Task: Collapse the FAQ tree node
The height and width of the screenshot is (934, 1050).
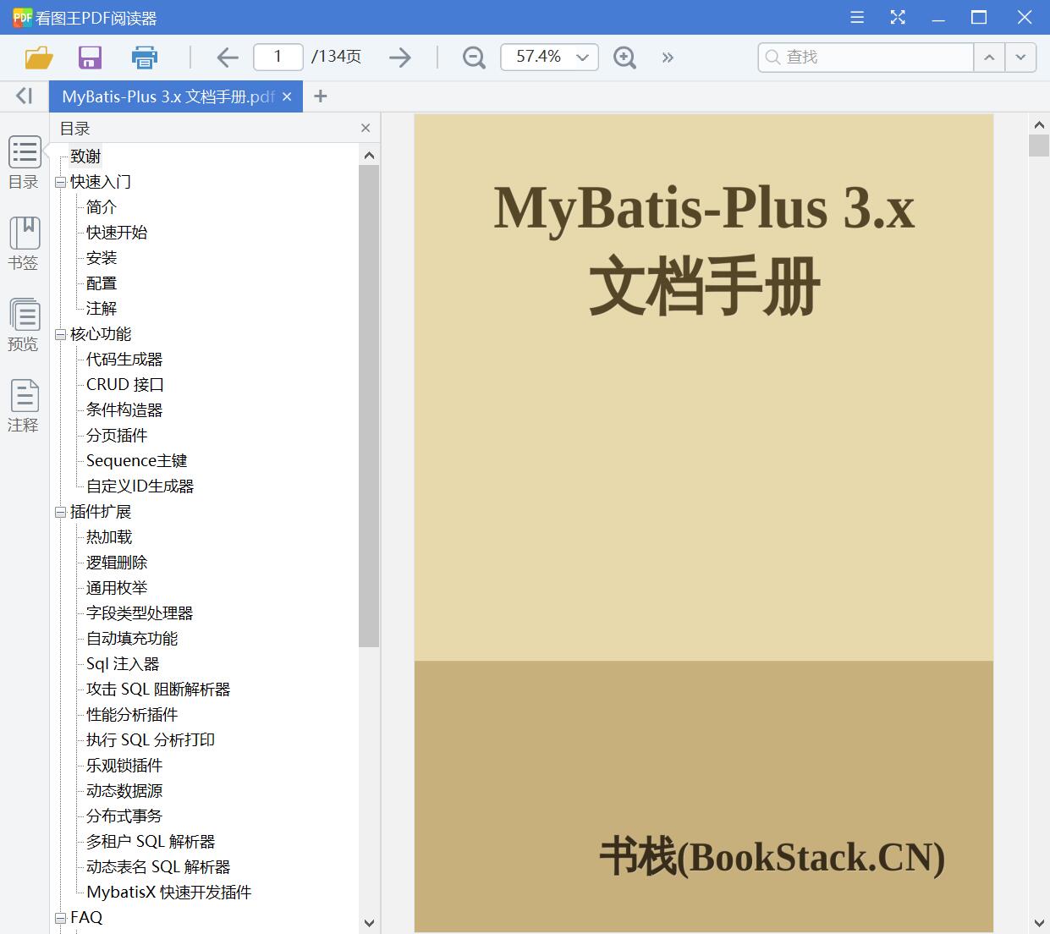Action: [x=60, y=918]
